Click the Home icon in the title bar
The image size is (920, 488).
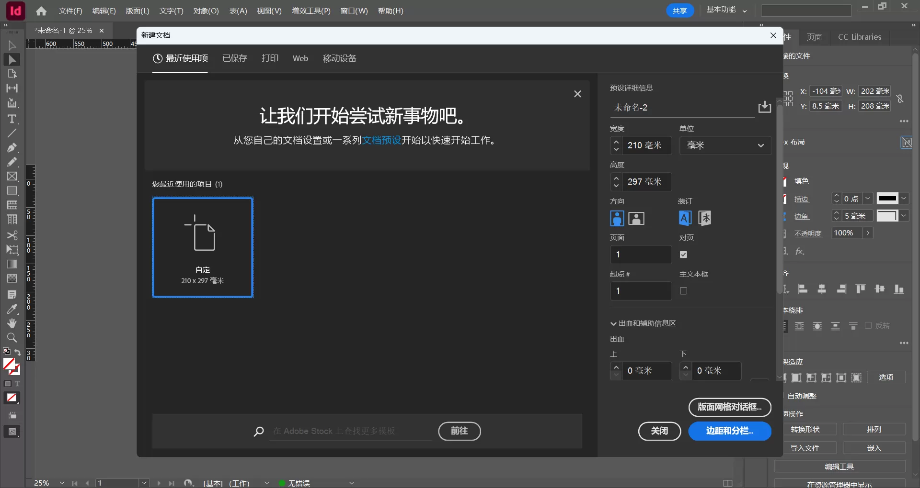click(x=41, y=11)
